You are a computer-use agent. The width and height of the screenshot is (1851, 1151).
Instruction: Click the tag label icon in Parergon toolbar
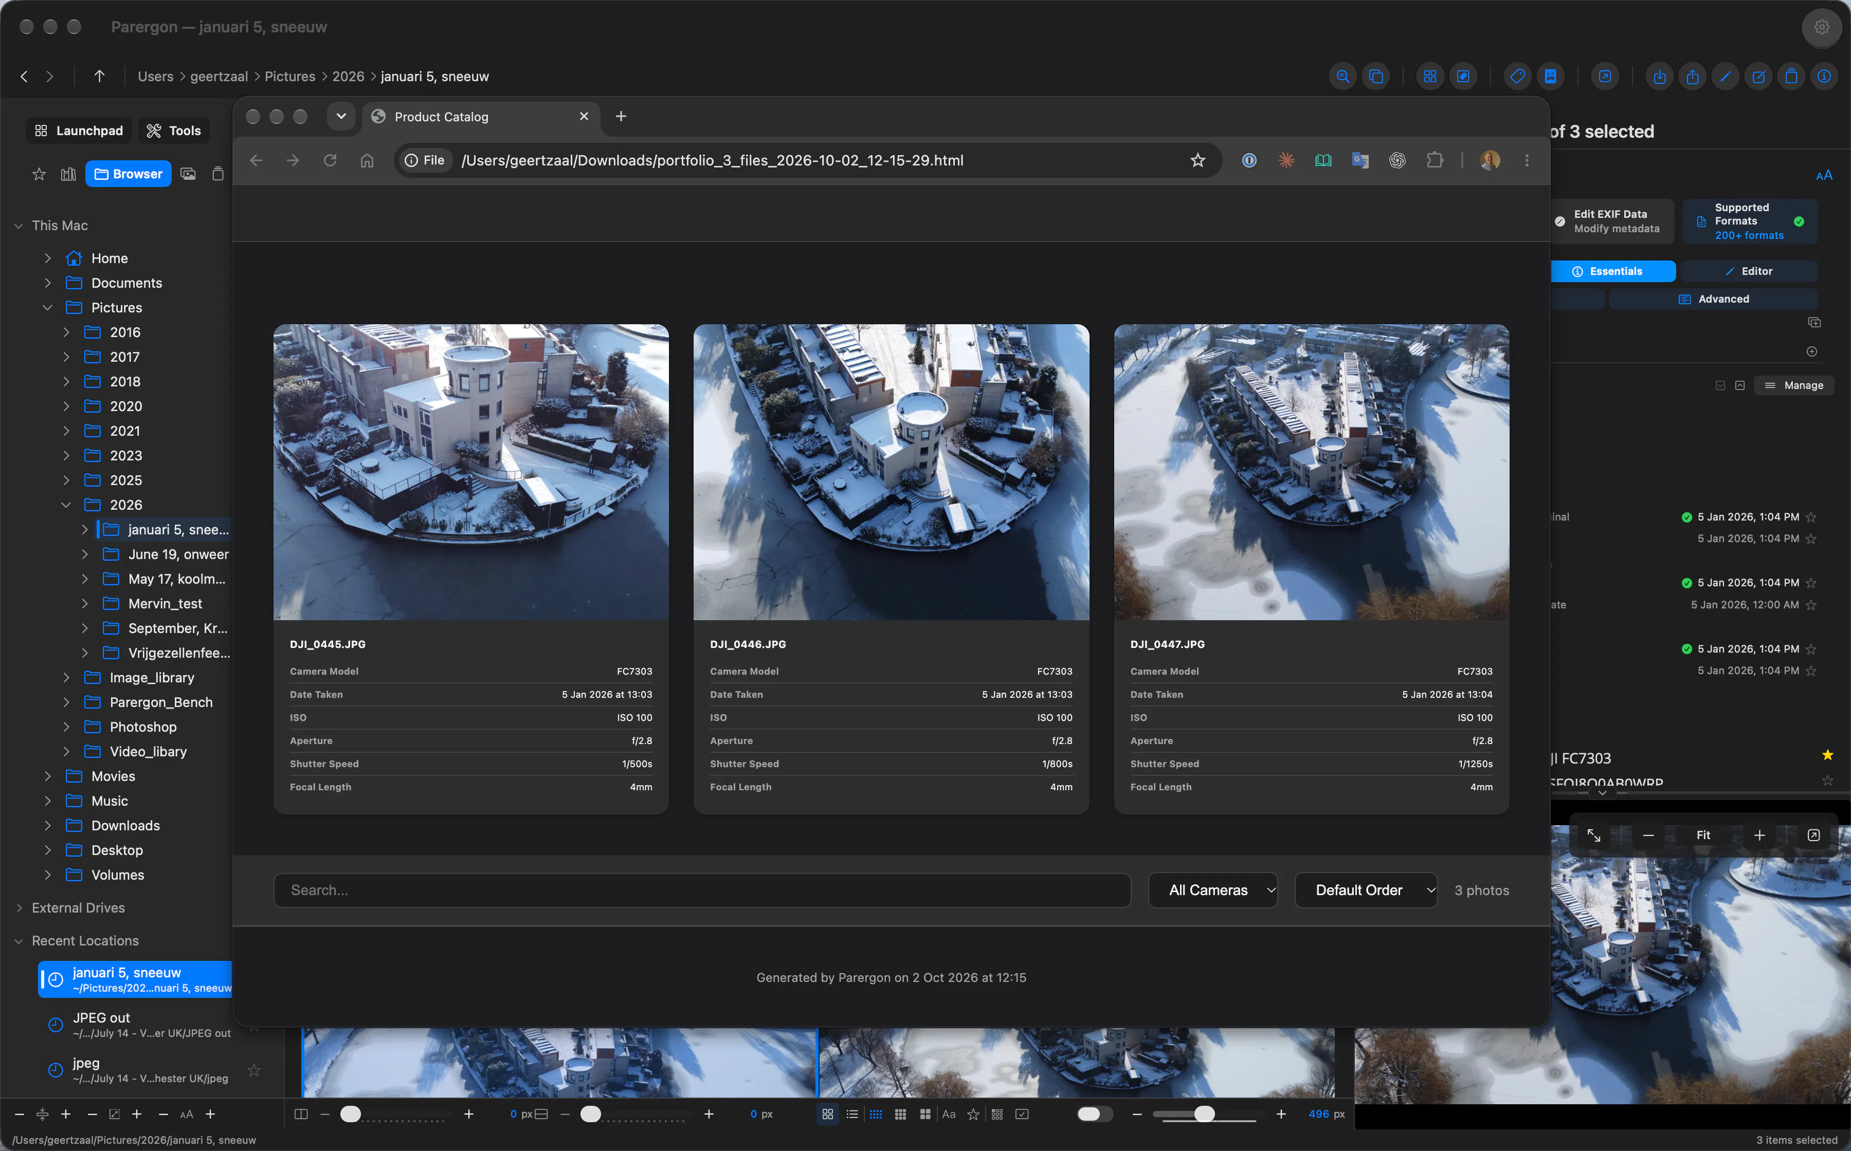(1517, 76)
